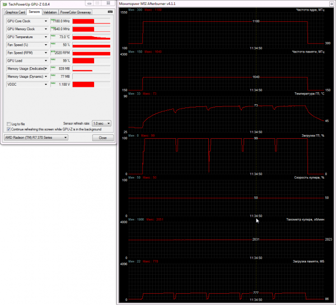
Task: Click the 2031 marker on Afterburner fan tachometer graph
Action: [256, 240]
